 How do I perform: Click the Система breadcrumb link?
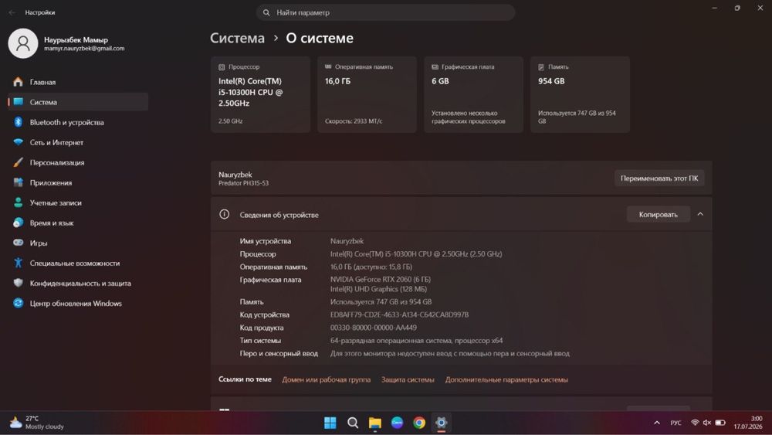tap(237, 38)
